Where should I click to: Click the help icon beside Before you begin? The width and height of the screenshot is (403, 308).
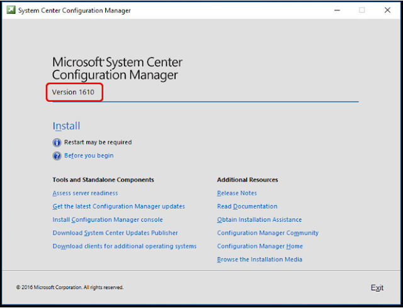click(x=57, y=156)
